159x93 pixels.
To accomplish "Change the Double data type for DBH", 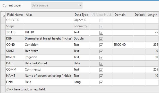I will coord(81,39).
